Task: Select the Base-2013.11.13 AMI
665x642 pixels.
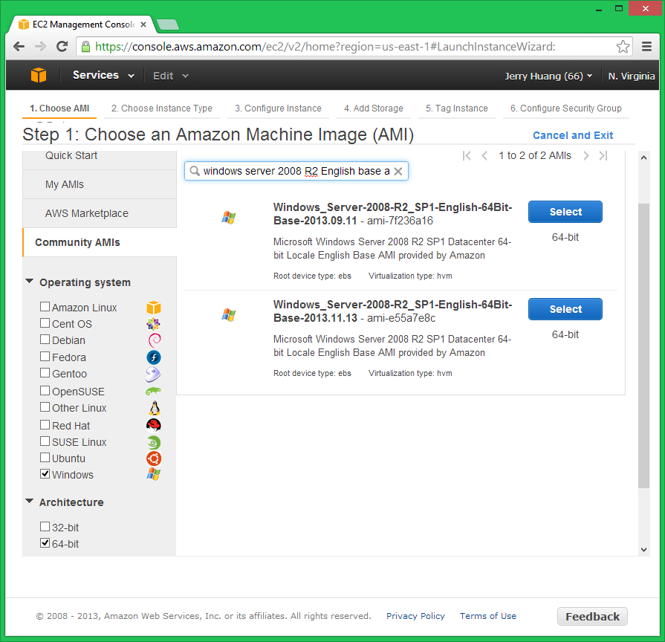Action: 565,309
